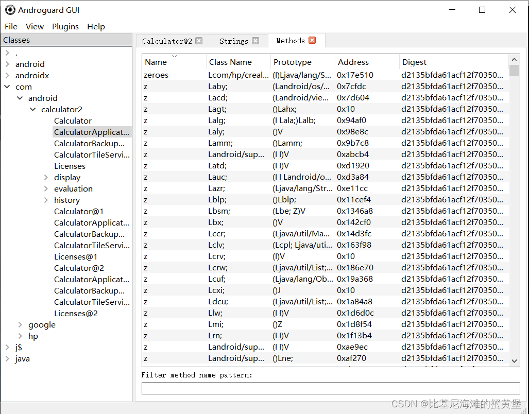
Task: Click the scrollbar up arrow
Action: (514, 59)
